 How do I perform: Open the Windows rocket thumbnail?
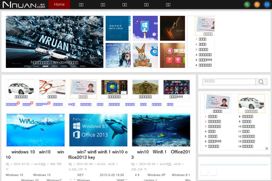coord(145,28)
